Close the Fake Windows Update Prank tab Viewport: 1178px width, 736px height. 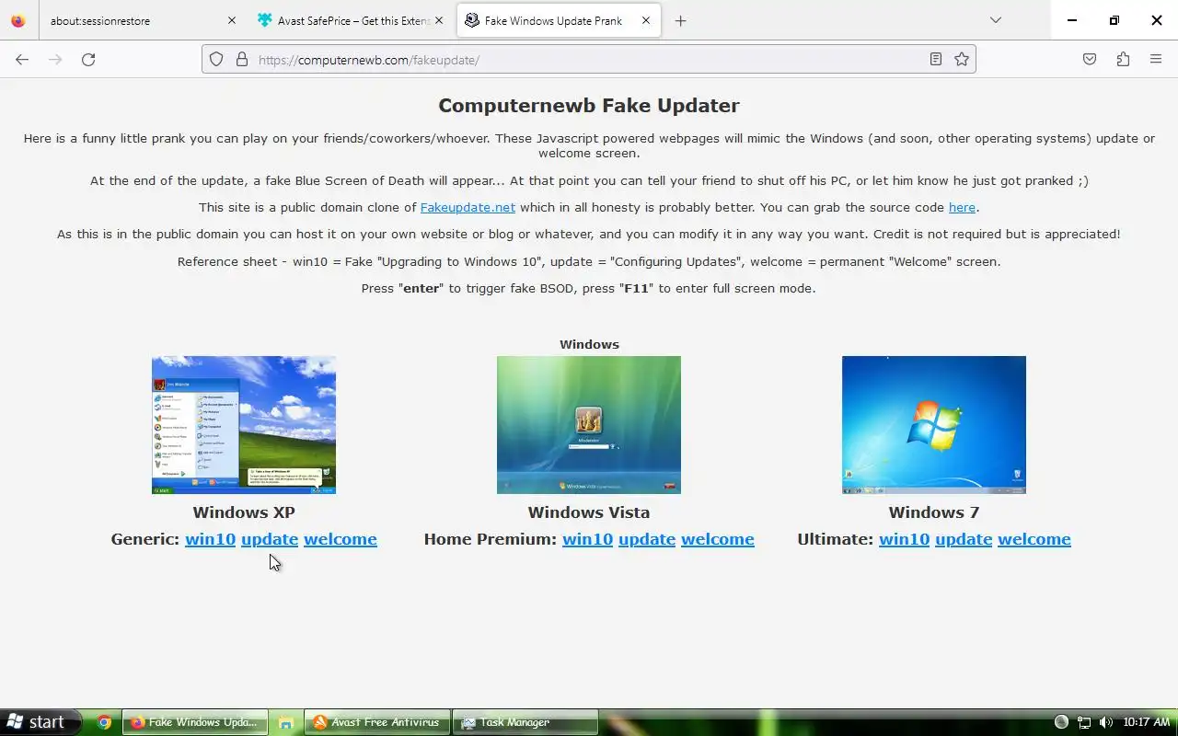point(646,21)
